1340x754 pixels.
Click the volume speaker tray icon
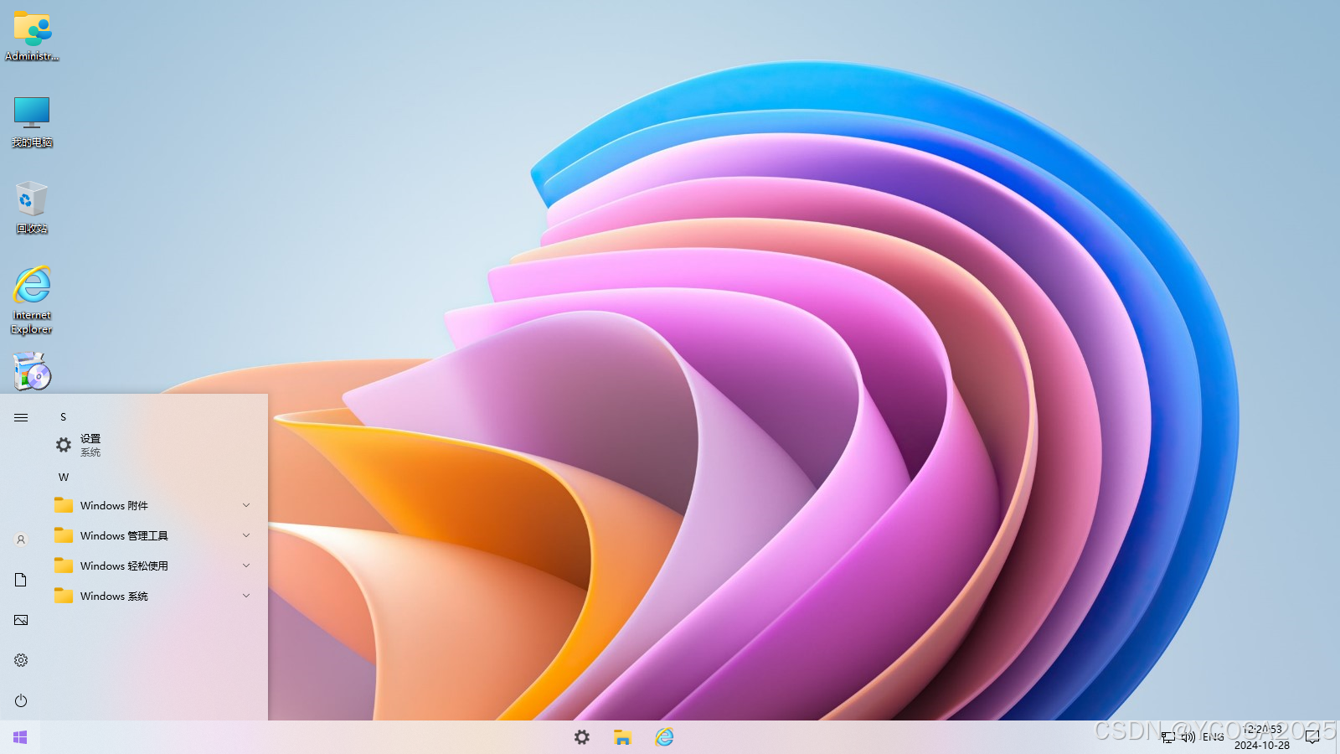click(x=1188, y=737)
